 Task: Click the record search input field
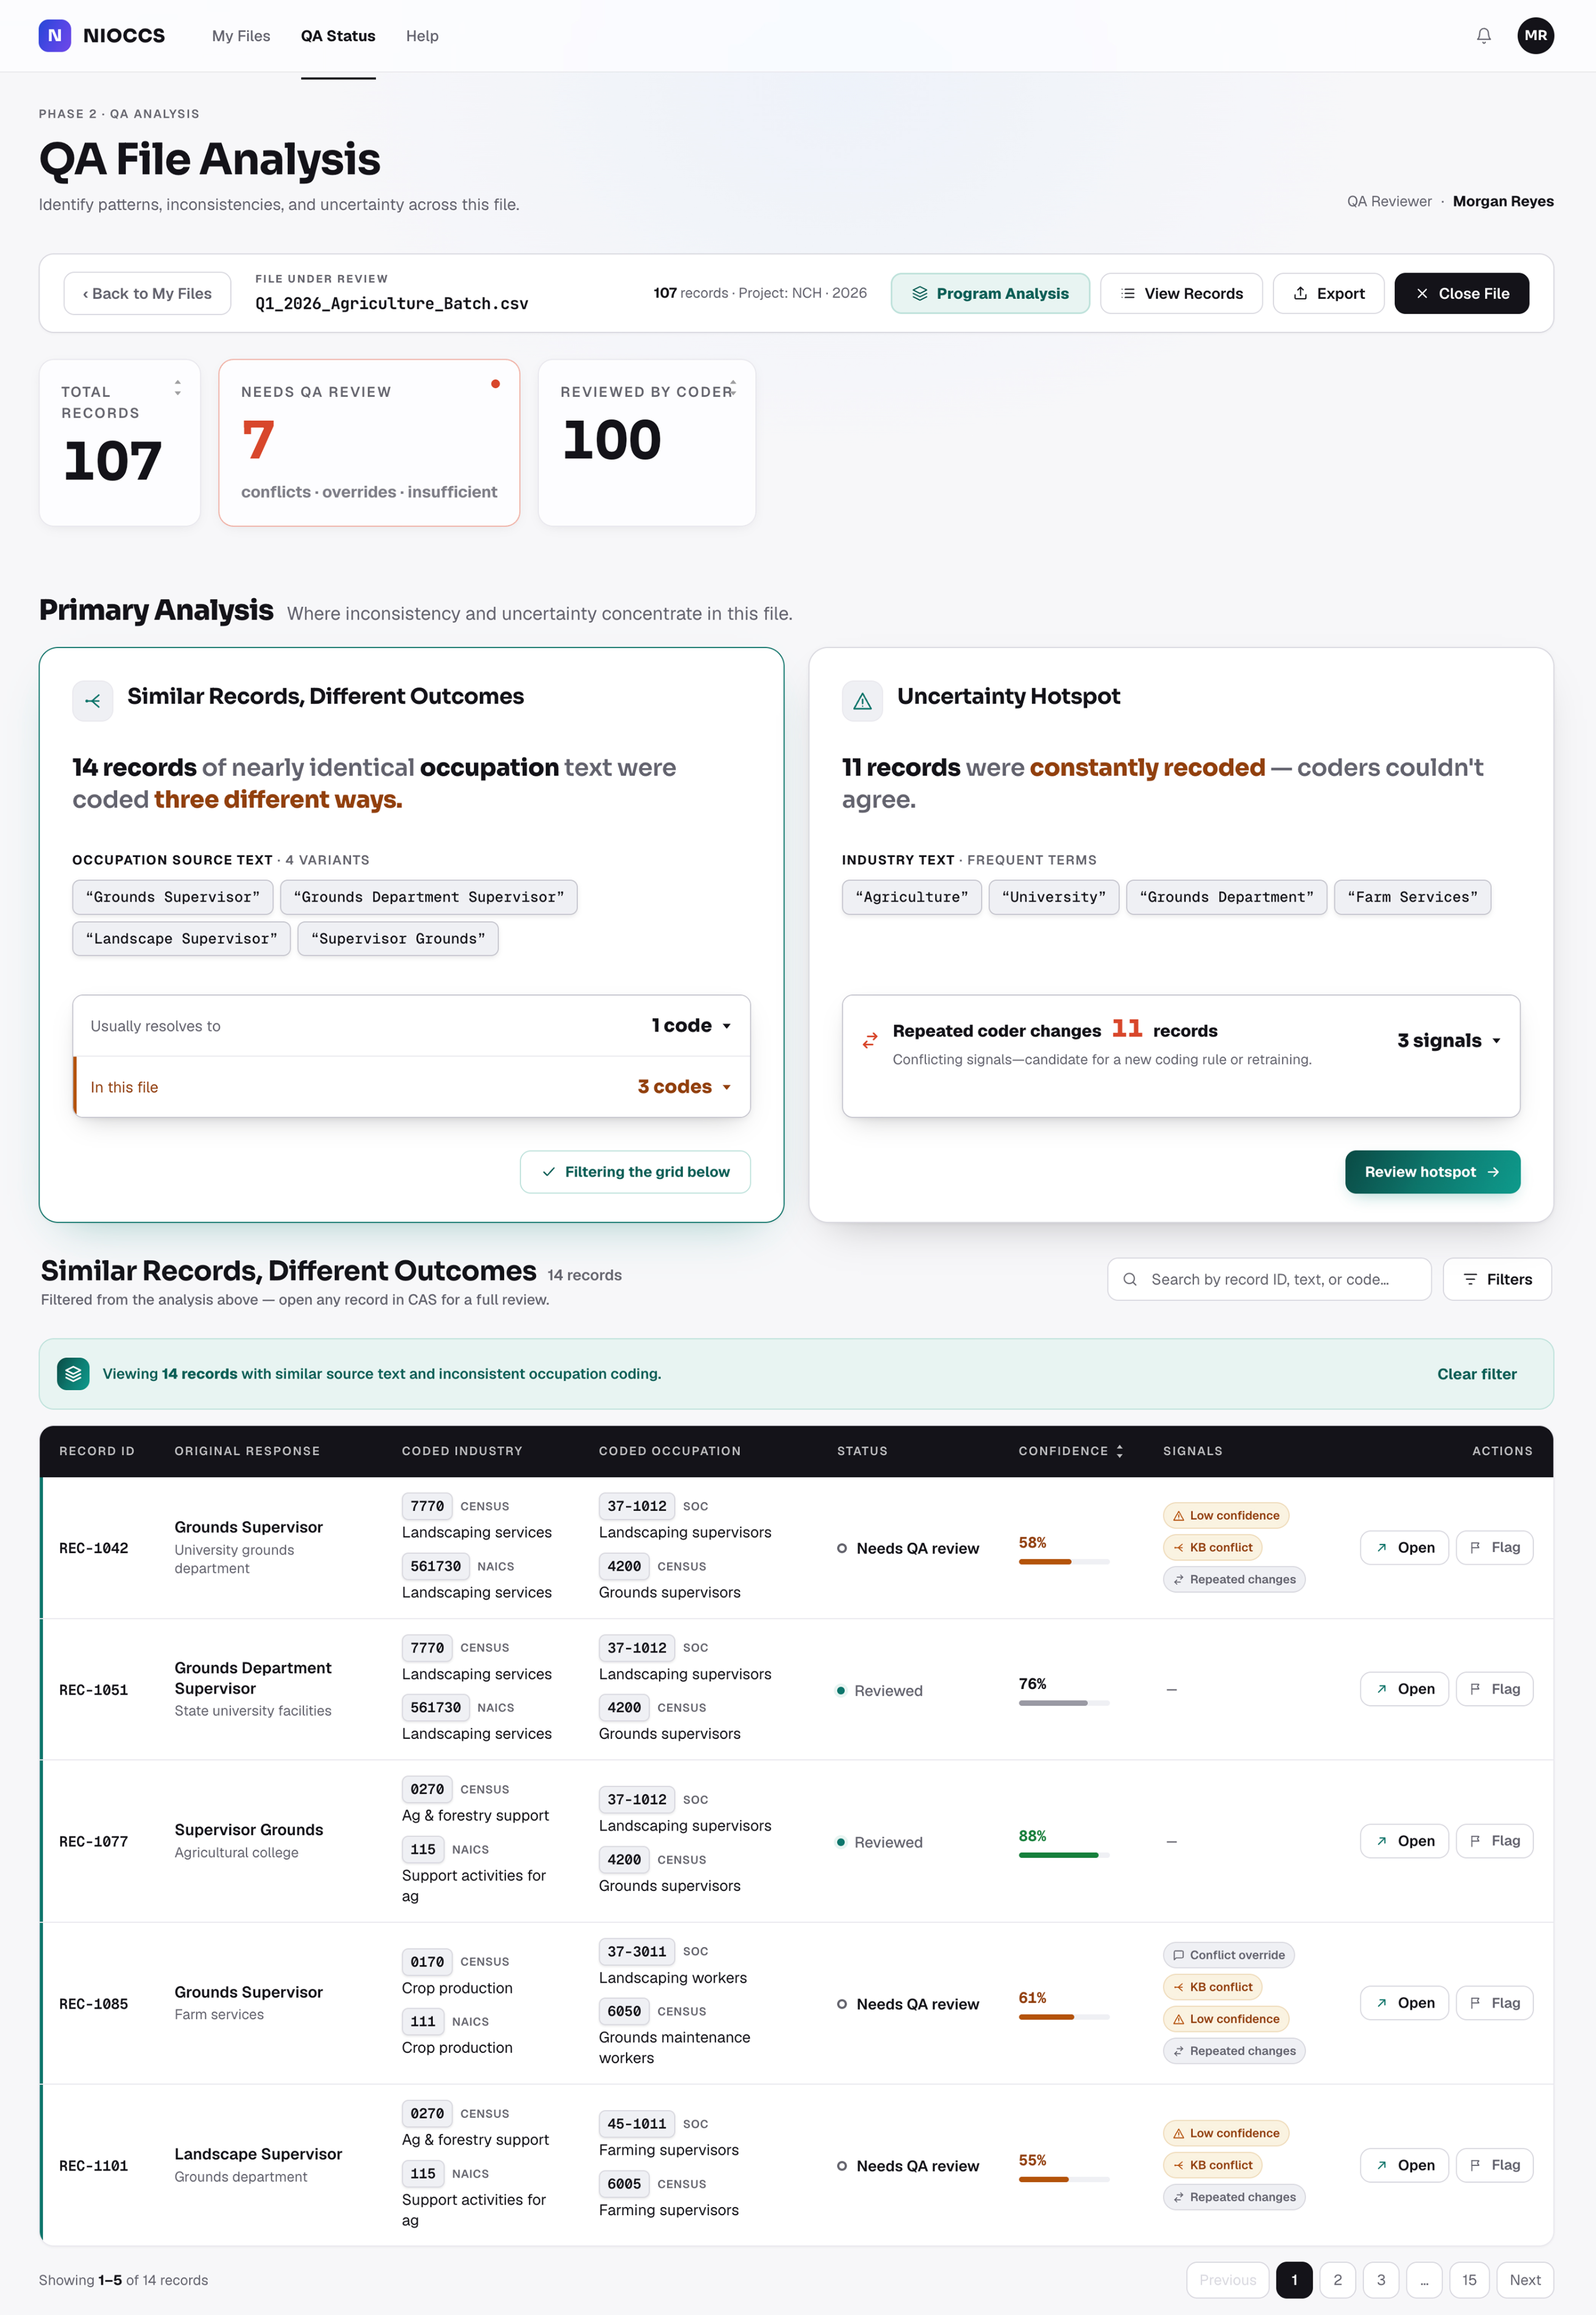click(1269, 1279)
